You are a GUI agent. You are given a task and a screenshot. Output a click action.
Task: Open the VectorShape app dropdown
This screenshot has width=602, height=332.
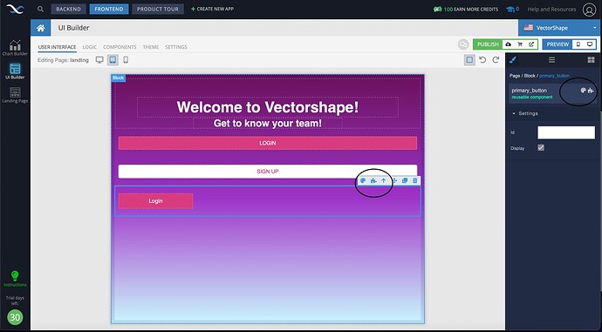[x=558, y=28]
